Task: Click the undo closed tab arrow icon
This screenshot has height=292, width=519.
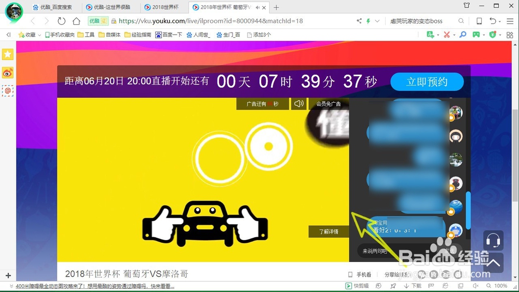Action: tap(493, 21)
